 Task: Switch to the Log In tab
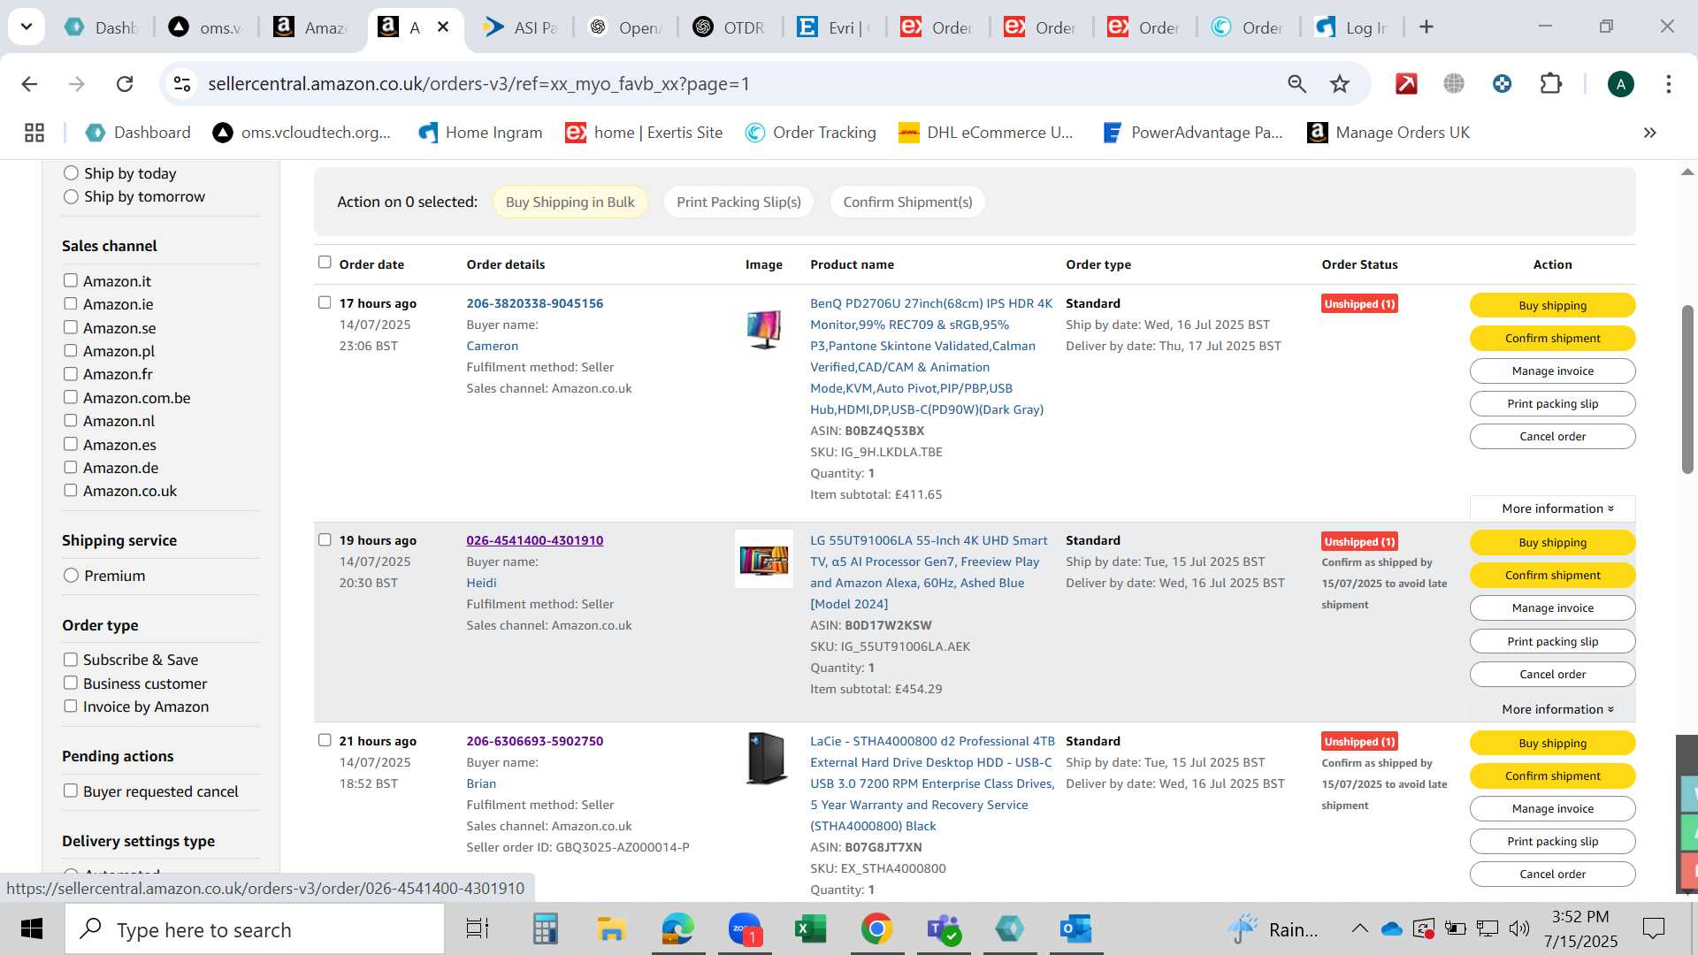[1350, 27]
